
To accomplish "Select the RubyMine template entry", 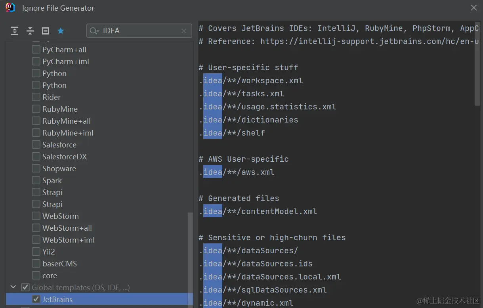I will [x=60, y=109].
